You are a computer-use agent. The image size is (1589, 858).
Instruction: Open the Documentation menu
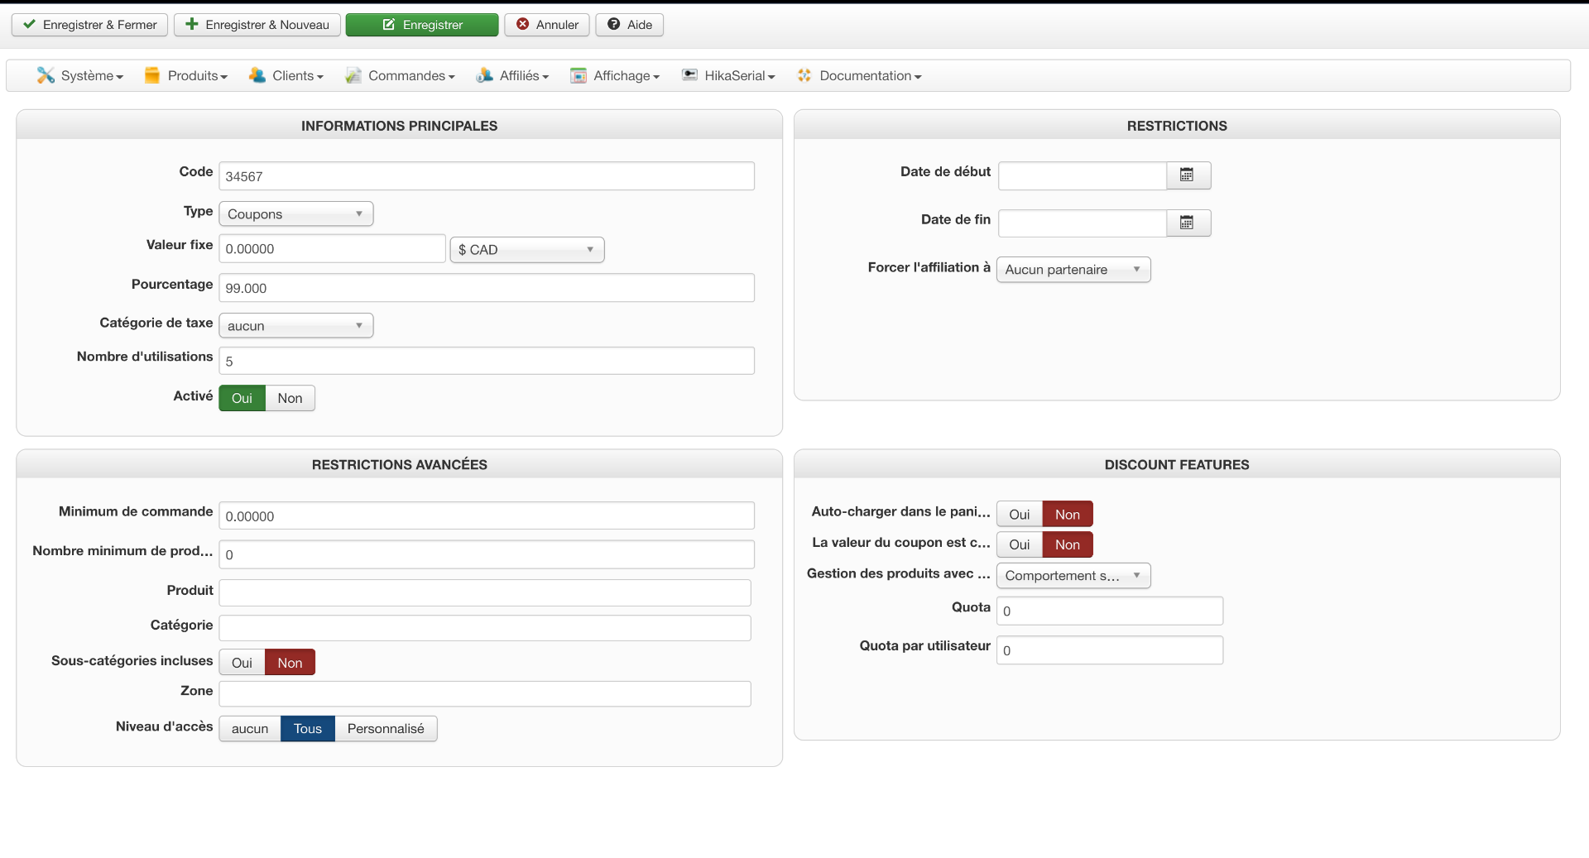[859, 75]
